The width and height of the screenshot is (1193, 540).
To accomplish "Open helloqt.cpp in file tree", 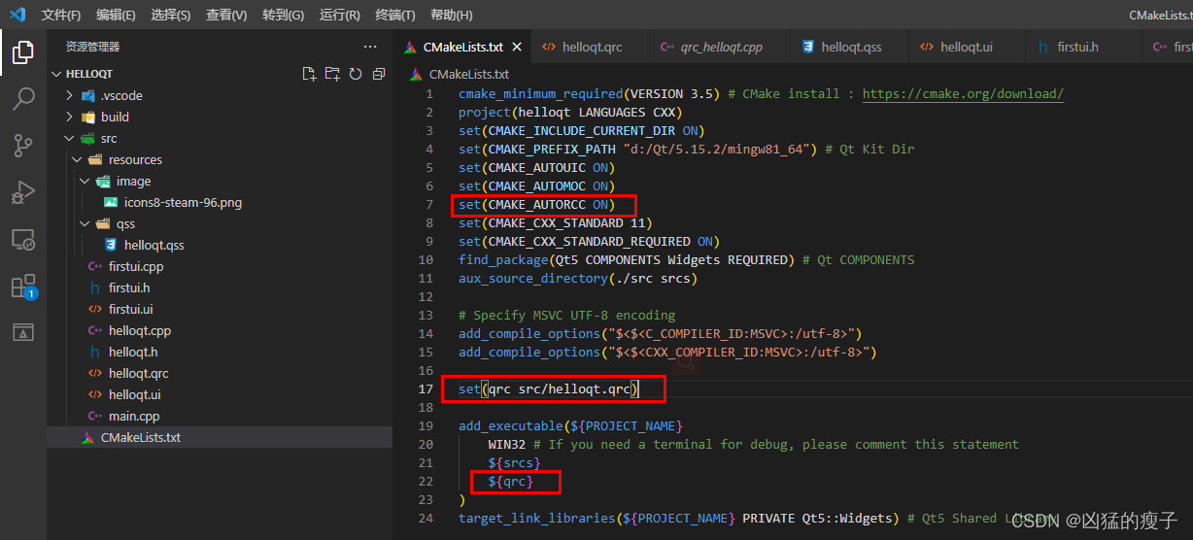I will pyautogui.click(x=140, y=330).
